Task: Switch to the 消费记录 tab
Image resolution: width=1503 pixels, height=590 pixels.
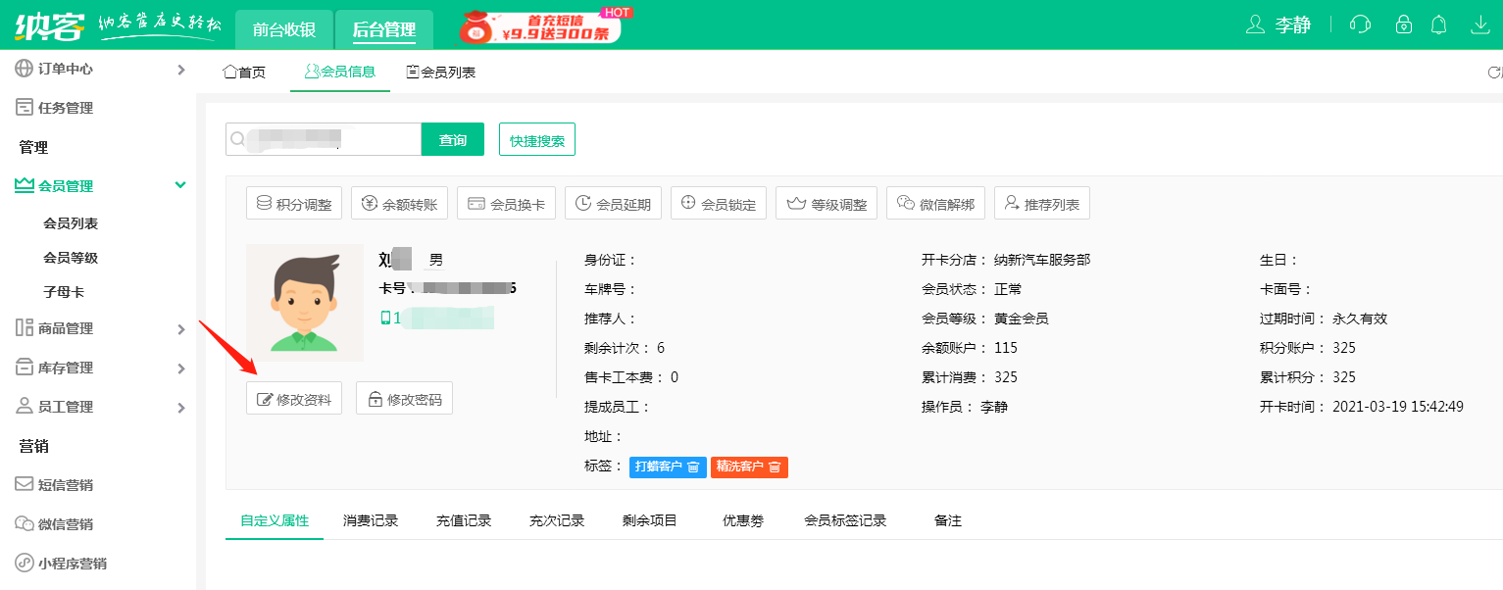Action: (x=370, y=520)
